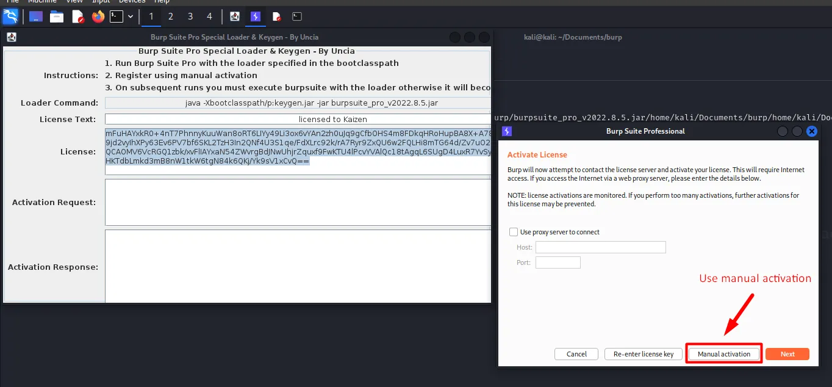The height and width of the screenshot is (387, 832).
Task: Switch to workspace 3
Action: click(190, 16)
